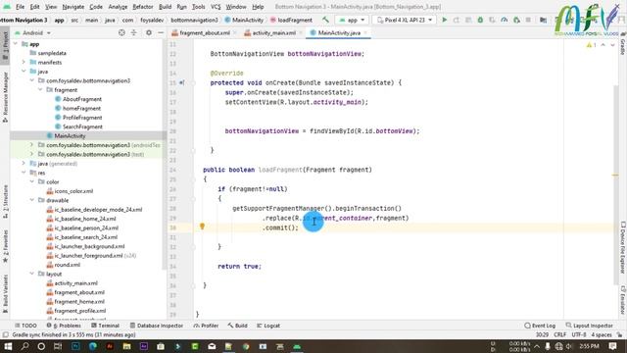Click the Make Project hammer icon
This screenshot has width=627, height=353.
pos(326,20)
